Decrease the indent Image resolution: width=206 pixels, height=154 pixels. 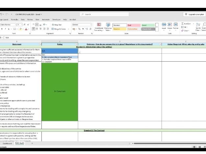pos(44,29)
